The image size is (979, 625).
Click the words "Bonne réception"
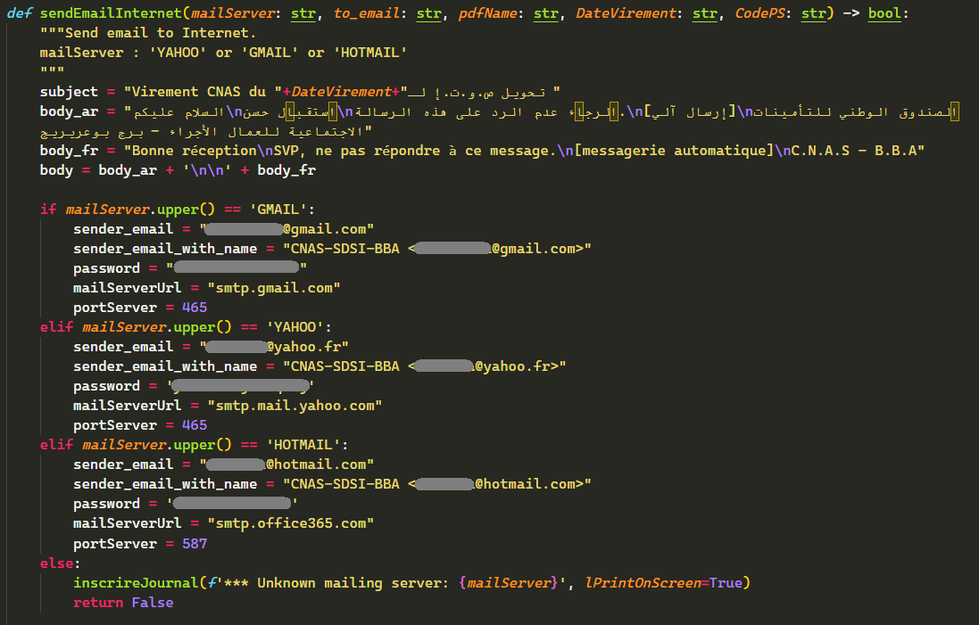pyautogui.click(x=195, y=151)
